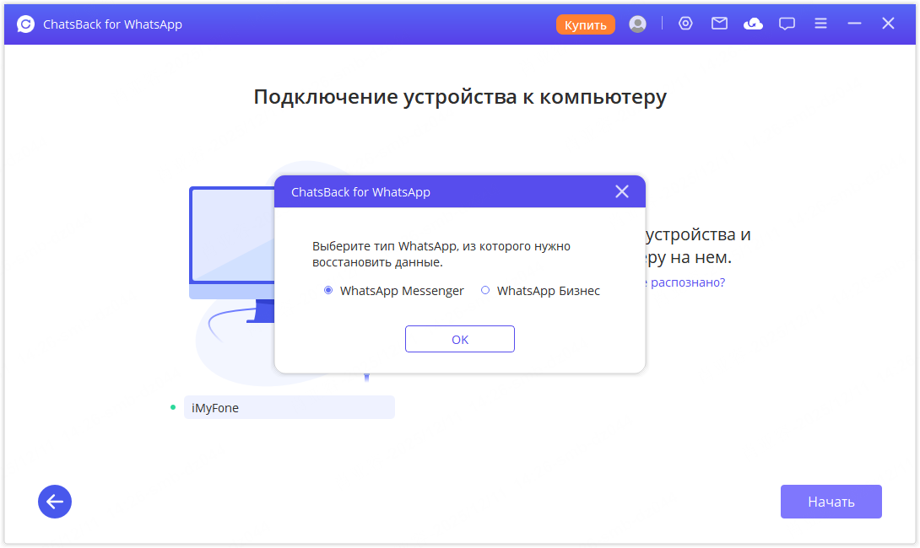
Task: Click the Купить button
Action: click(586, 24)
